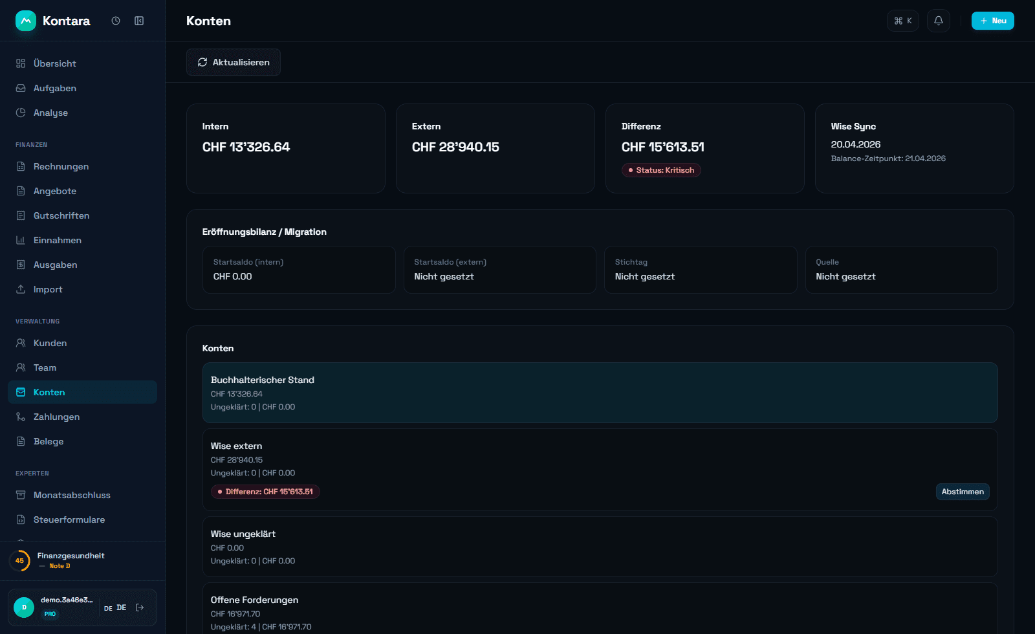Select Wise ungeklärt account row
1035x634 pixels.
pyautogui.click(x=600, y=547)
